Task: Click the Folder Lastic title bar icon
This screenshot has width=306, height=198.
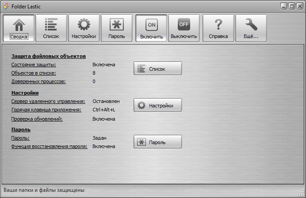Action: (x=6, y=6)
